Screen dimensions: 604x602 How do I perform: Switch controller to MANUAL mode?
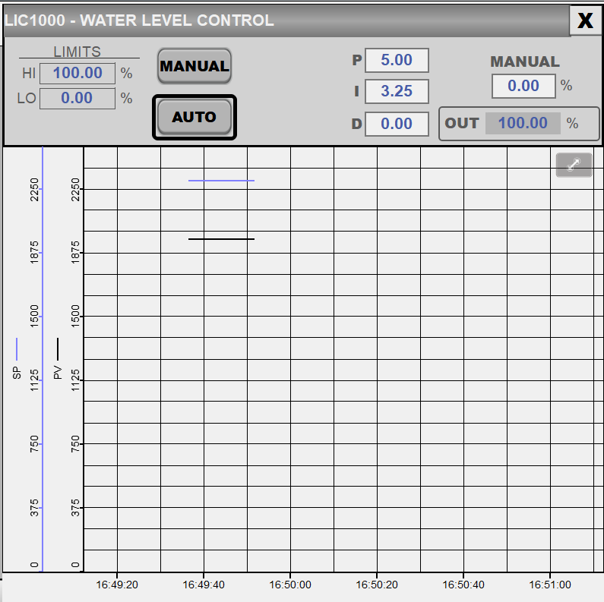tap(194, 66)
